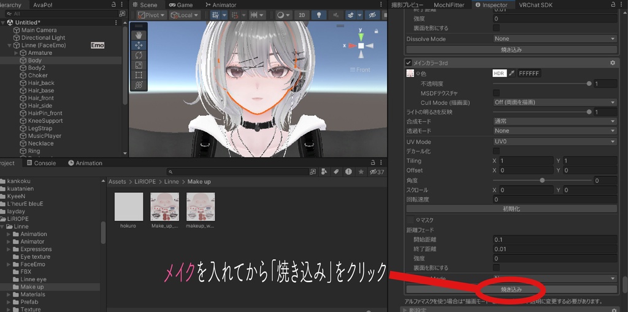Select the Move tool in Scene overlay

click(139, 45)
